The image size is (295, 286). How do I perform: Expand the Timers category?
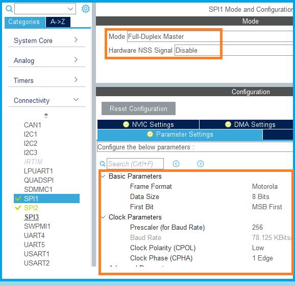(46, 80)
